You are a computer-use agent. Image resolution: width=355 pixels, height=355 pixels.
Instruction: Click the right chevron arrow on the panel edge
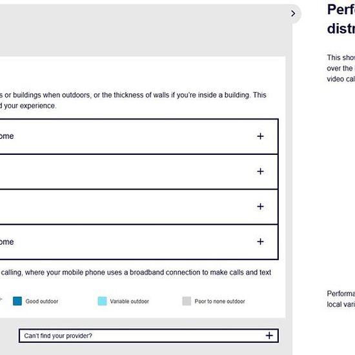click(x=293, y=14)
